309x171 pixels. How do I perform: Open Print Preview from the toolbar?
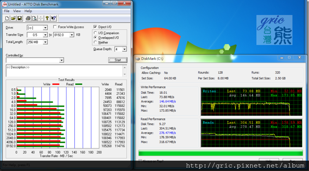click(34, 18)
